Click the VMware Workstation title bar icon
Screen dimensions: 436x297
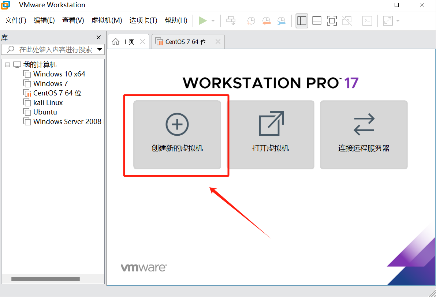(x=5, y=5)
